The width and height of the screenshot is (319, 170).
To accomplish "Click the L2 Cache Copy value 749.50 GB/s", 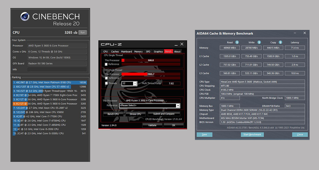I will tap(273, 65).
